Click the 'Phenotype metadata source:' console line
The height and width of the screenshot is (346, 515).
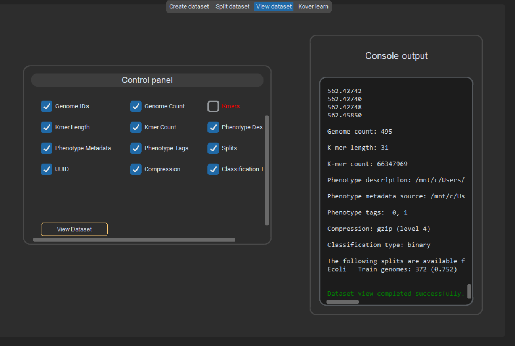(396, 196)
